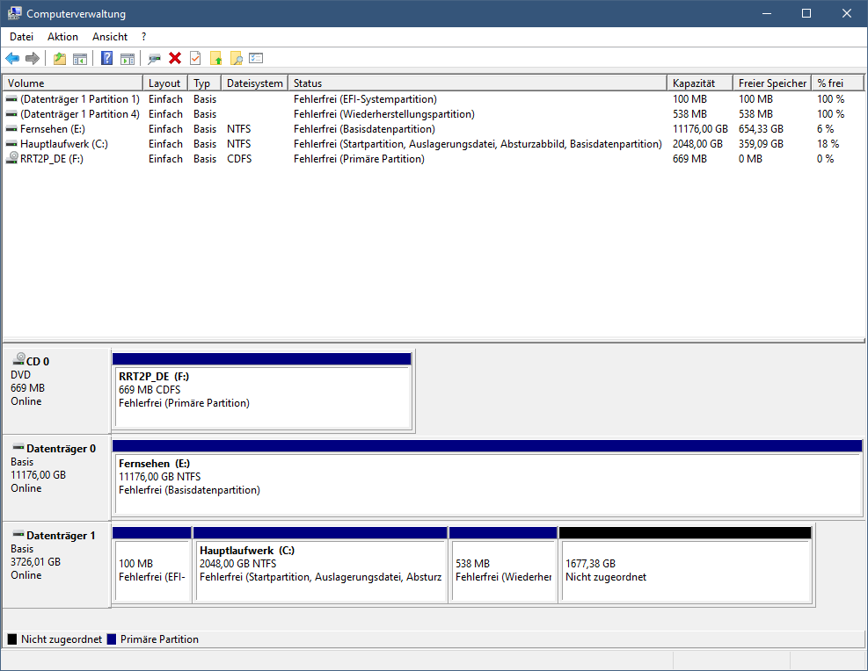Click the blue Primäre Partition legend swatch
868x671 pixels.
click(112, 639)
